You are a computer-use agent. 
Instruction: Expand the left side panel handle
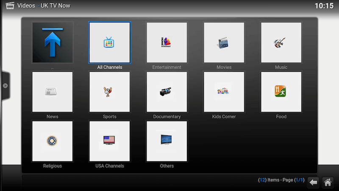5,86
